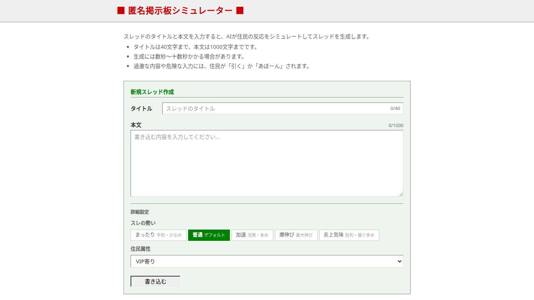Image resolution: width=534 pixels, height=300 pixels.
Task: Click the red 匿名掲示板シミュレーター page title
Action: coord(177,11)
